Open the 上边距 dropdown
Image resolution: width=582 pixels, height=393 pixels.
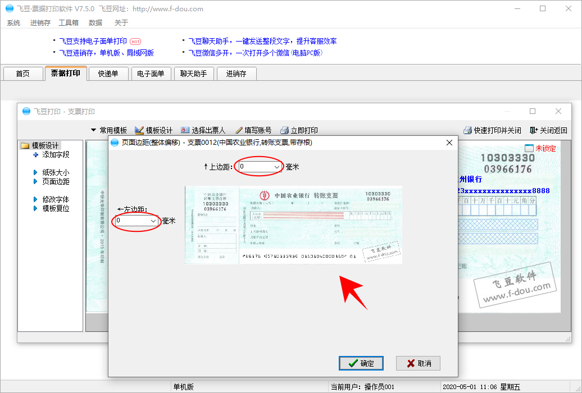[277, 167]
